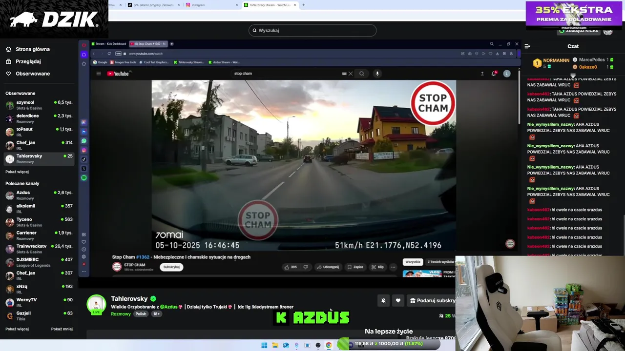Open Strona główna in Kick sidebar
The width and height of the screenshot is (625, 351).
[28, 49]
